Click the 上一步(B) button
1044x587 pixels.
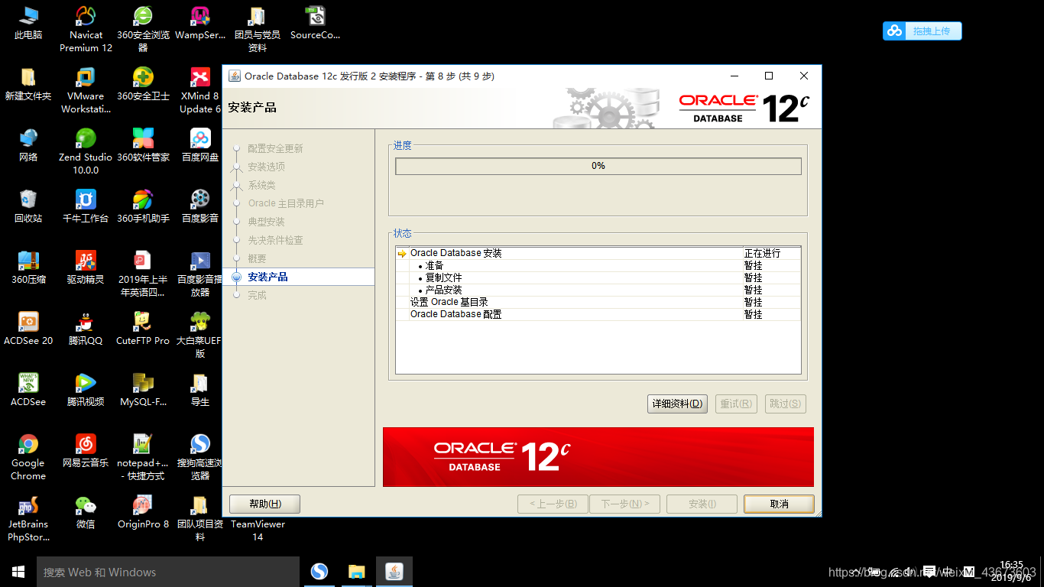(x=553, y=504)
